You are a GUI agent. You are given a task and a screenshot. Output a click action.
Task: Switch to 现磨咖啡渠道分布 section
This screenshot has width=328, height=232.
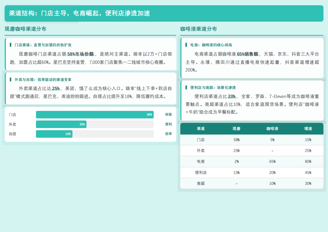point(24,29)
